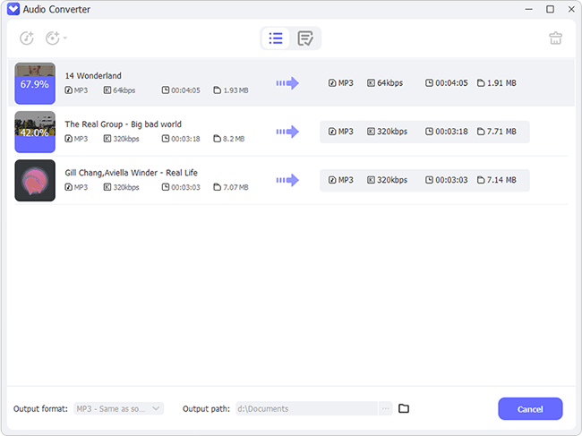Click the Big bad world thumbnail showing 42.0%
582x436 pixels.
35,132
